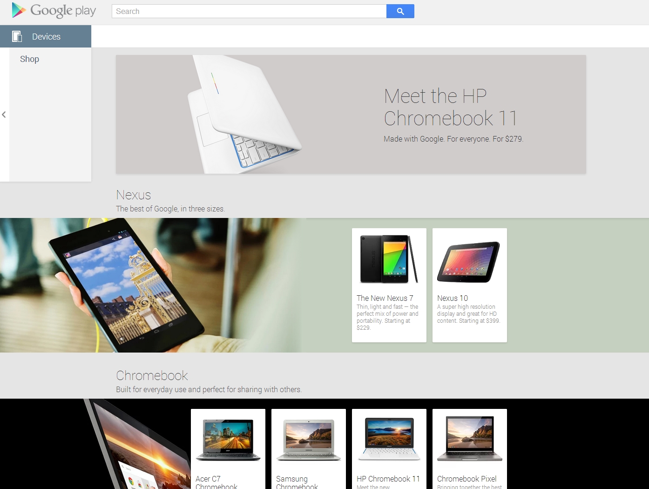
Task: Click the Acer C7 Chromebook title
Action: (216, 482)
